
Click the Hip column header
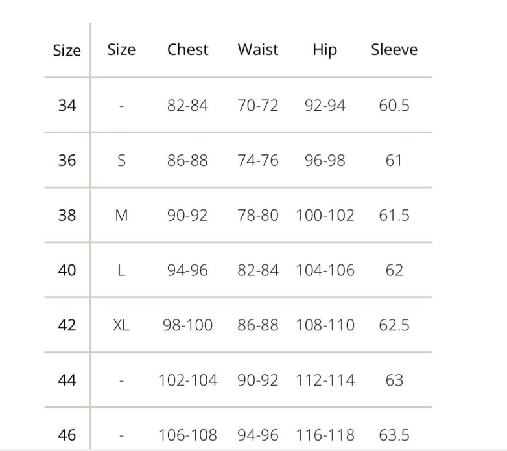325,51
